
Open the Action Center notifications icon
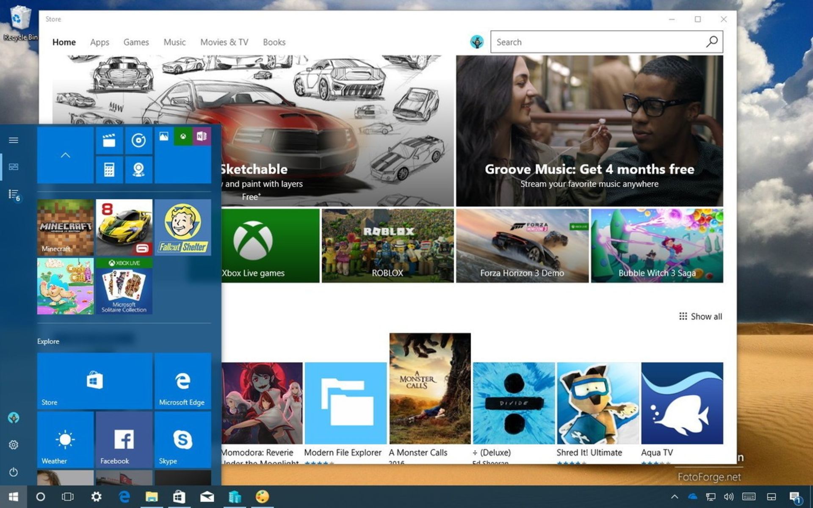coord(795,497)
